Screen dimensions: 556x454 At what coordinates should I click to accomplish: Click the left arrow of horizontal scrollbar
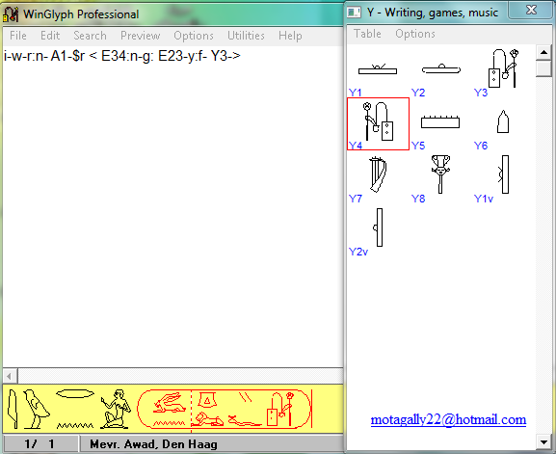(x=10, y=376)
